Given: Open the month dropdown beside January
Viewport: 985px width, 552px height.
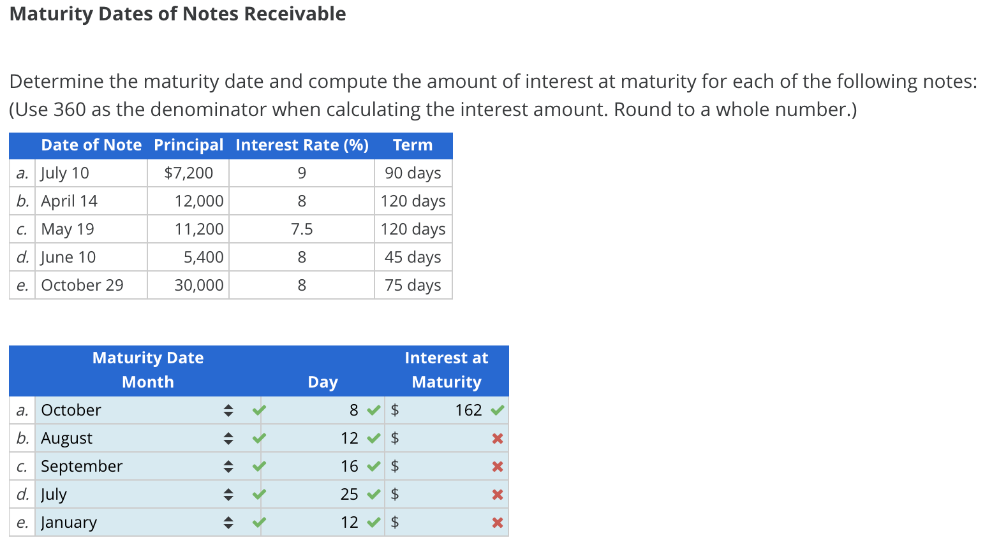Looking at the screenshot, I should tap(228, 523).
